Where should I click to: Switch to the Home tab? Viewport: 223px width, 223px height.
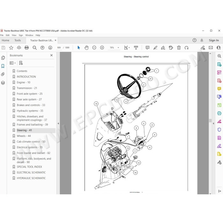click(x=5, y=40)
